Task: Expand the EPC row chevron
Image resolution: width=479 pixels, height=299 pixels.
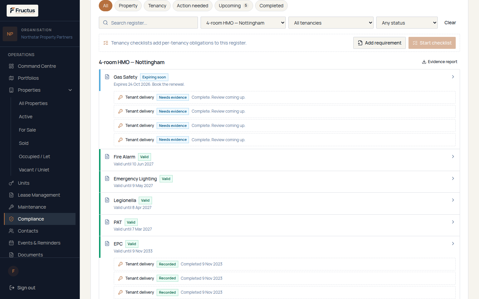Action: [x=453, y=244]
